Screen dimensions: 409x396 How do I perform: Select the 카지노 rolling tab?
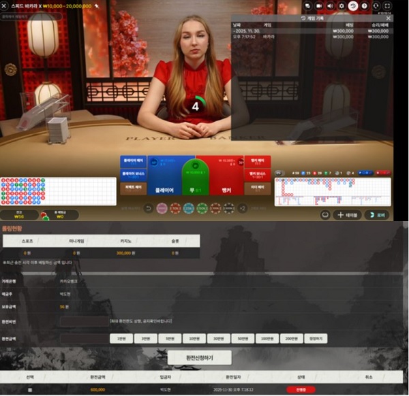pyautogui.click(x=126, y=241)
